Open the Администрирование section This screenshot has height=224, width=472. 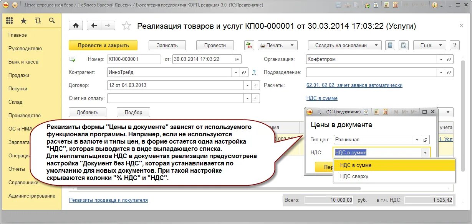(x=32, y=196)
